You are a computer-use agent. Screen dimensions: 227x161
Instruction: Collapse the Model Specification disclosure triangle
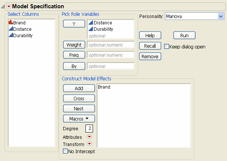tap(3, 7)
